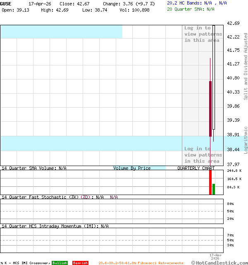The width and height of the screenshot is (248, 265).
Task: Click the QUARTERLY CHART label
Action: [196, 168]
